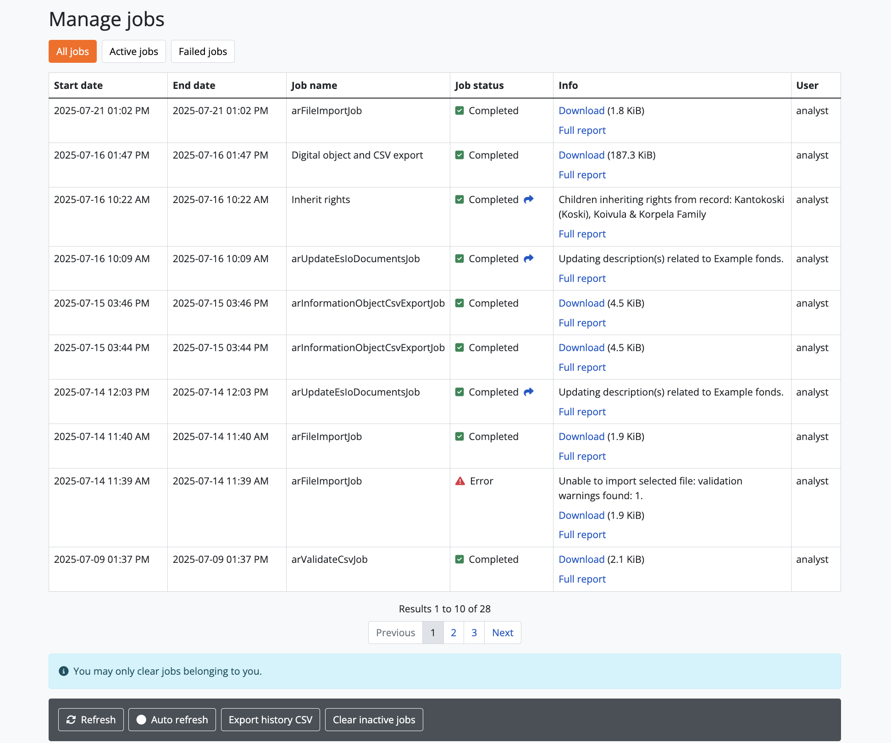The width and height of the screenshot is (891, 743).
Task: Click green check icon for arValidateCsvJob row
Action: pyautogui.click(x=459, y=559)
